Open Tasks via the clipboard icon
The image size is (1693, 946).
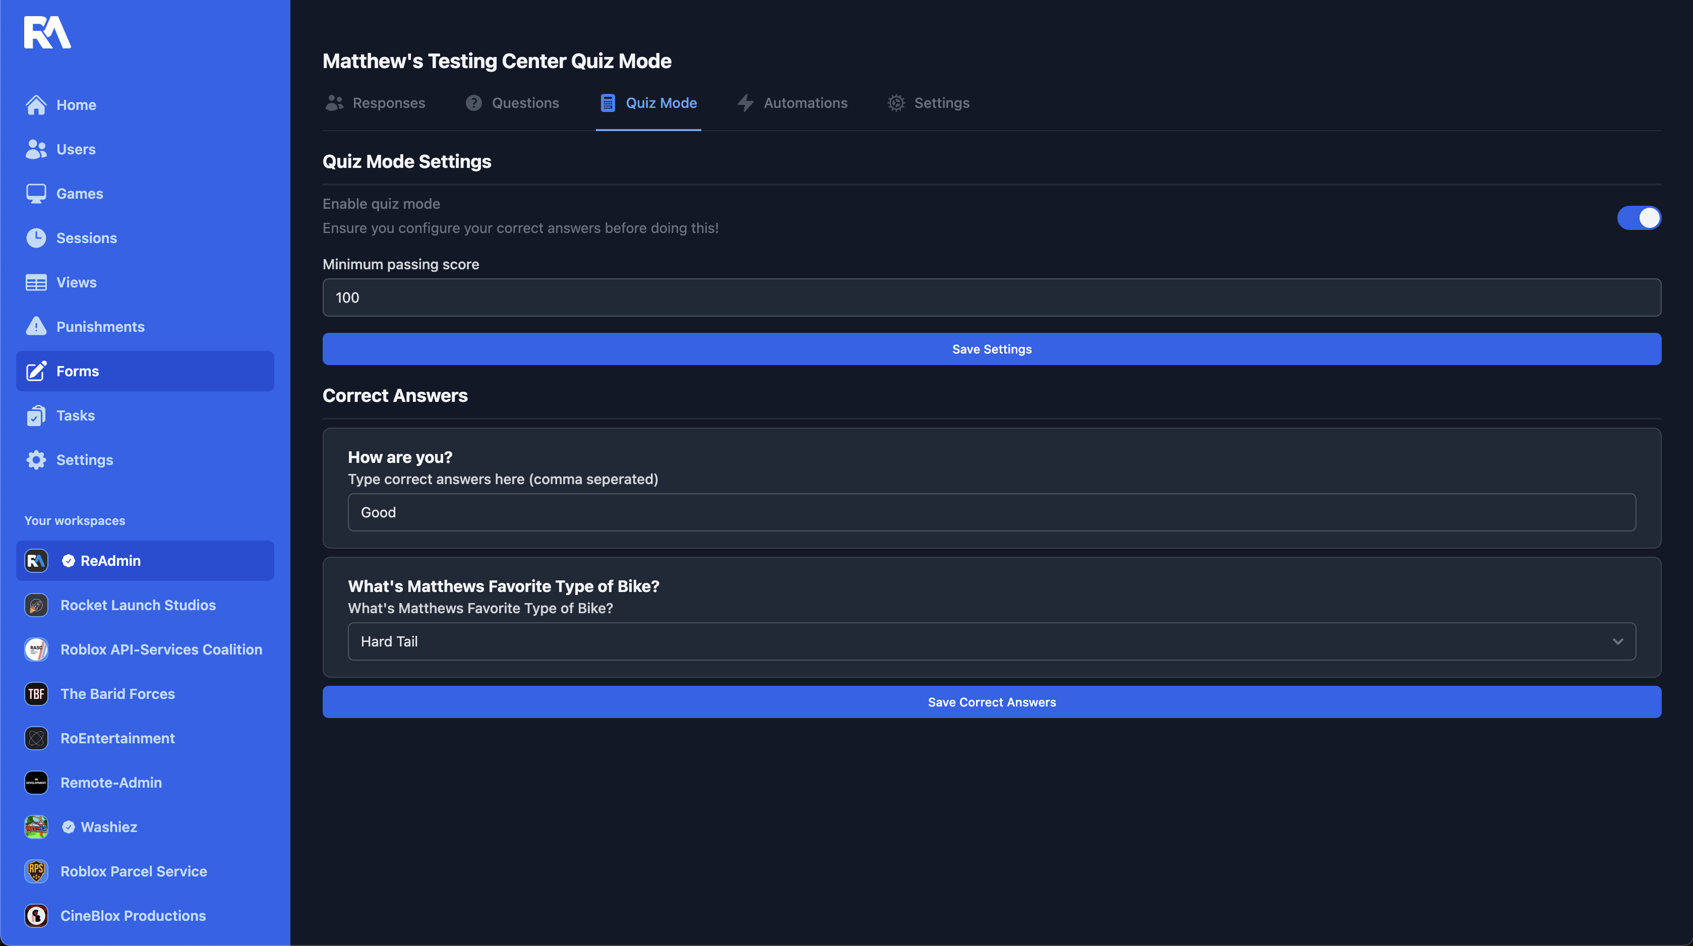tap(36, 416)
